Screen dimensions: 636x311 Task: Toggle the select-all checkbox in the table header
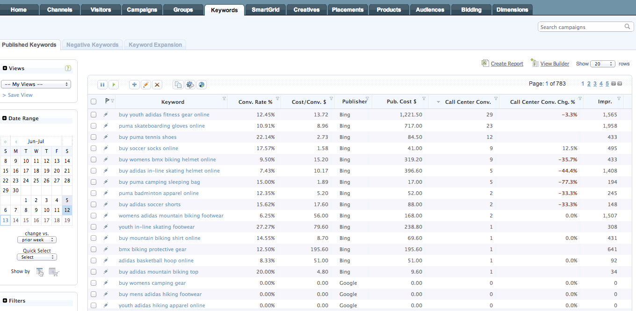[x=94, y=101]
